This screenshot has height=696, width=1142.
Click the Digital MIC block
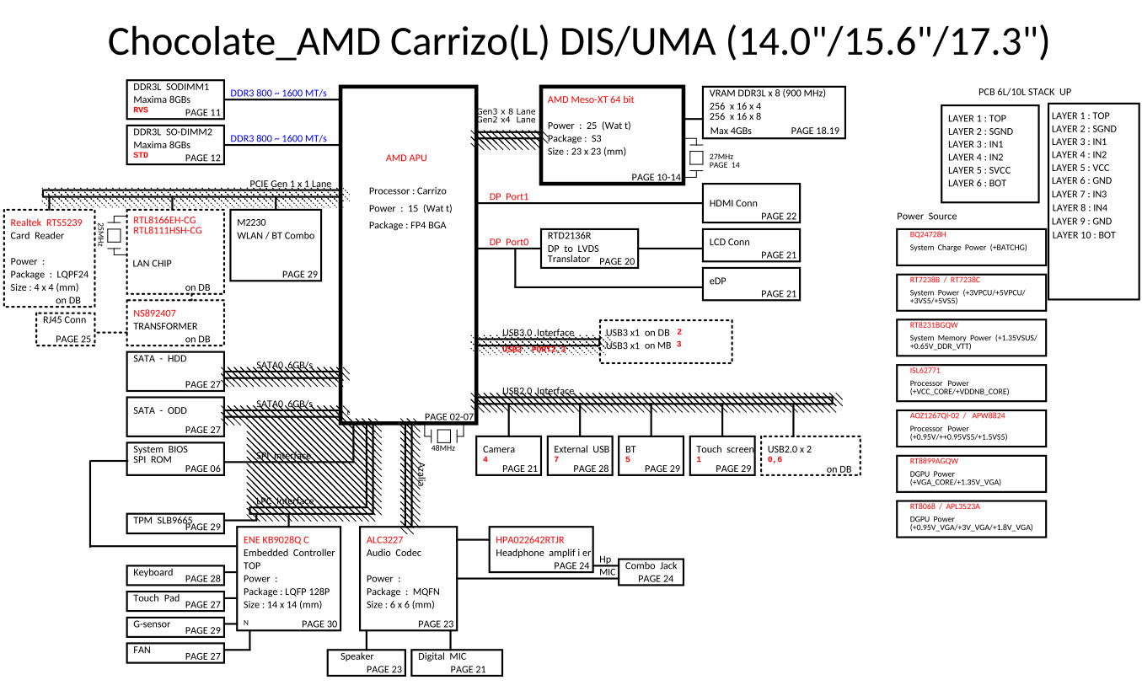(x=457, y=662)
